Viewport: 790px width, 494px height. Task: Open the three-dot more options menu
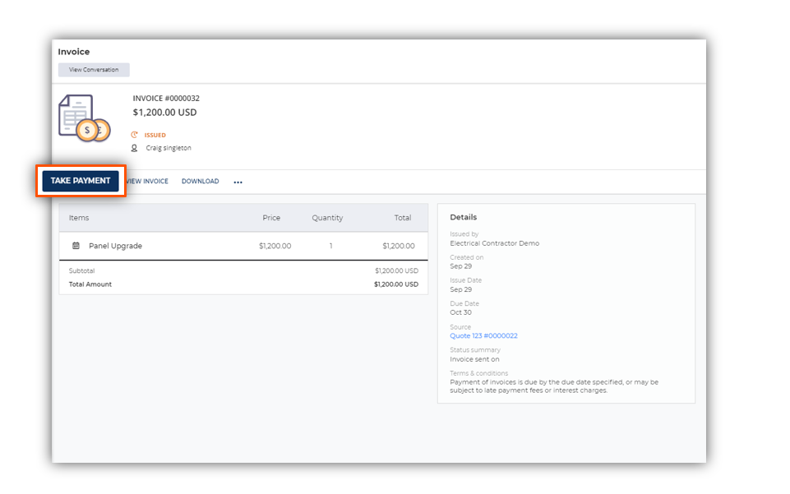pyautogui.click(x=238, y=182)
